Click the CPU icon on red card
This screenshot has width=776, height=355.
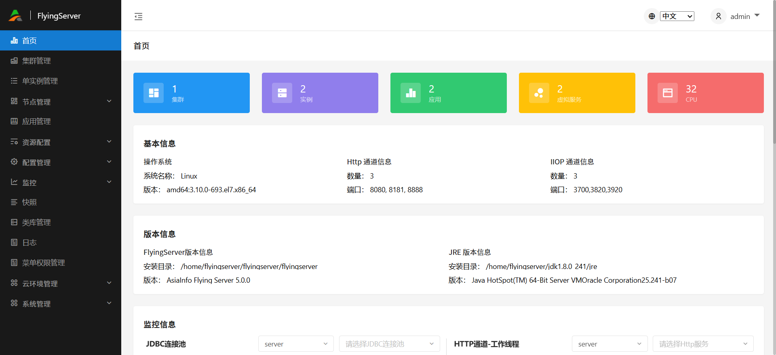[x=668, y=93]
